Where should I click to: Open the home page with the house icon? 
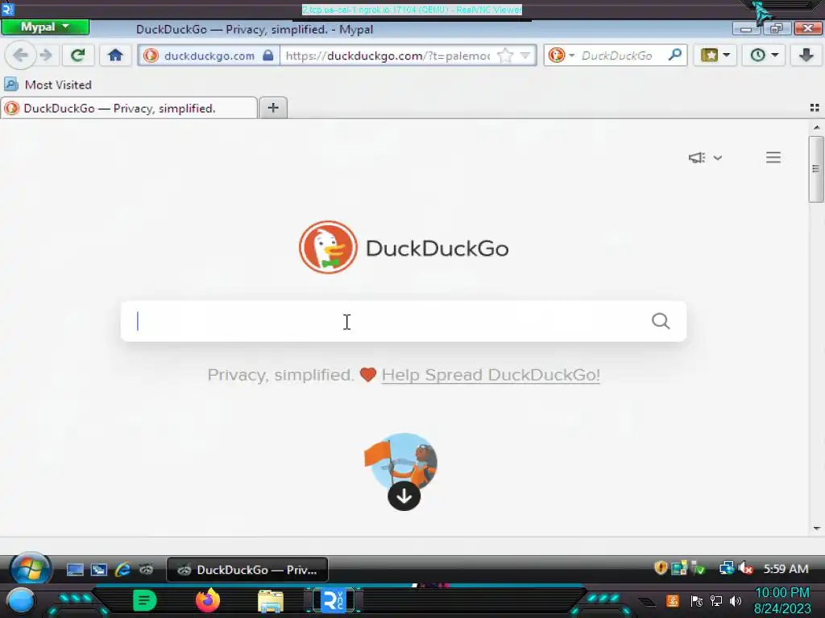pos(115,56)
